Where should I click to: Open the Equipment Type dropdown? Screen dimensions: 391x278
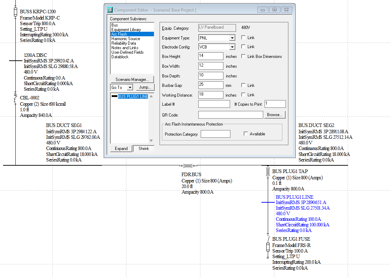click(x=232, y=38)
